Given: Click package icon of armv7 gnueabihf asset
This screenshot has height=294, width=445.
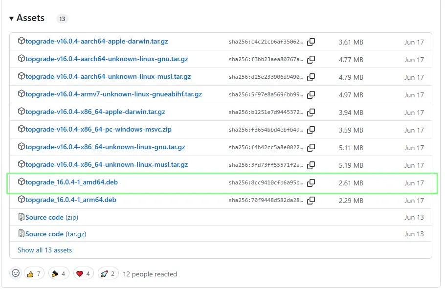Looking at the screenshot, I should pos(22,93).
